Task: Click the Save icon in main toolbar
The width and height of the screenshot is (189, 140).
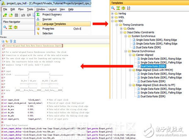Action: pyautogui.click(x=16, y=15)
